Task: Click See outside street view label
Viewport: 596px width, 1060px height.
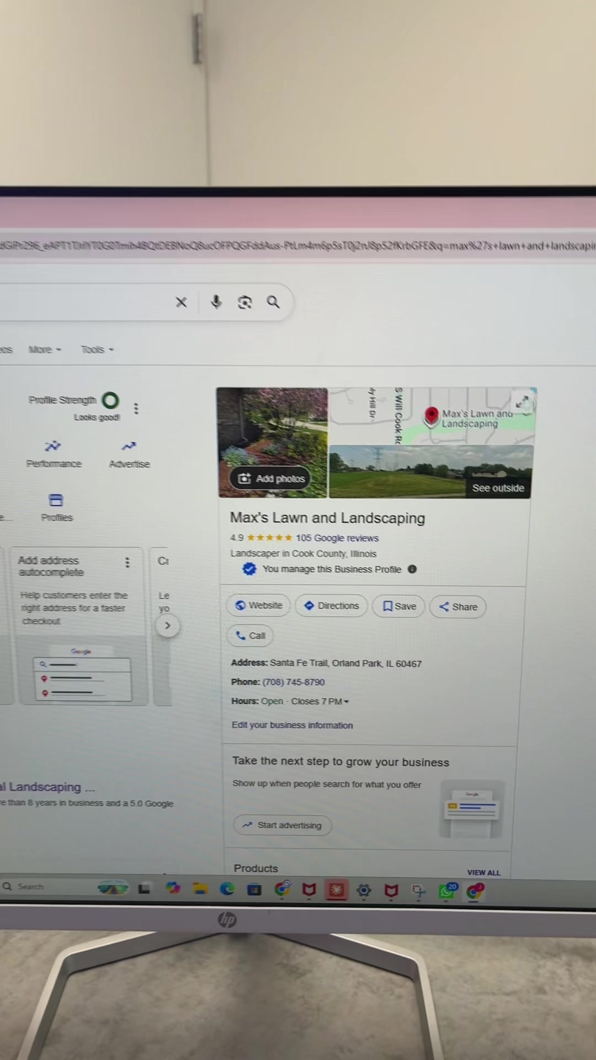Action: click(x=498, y=488)
